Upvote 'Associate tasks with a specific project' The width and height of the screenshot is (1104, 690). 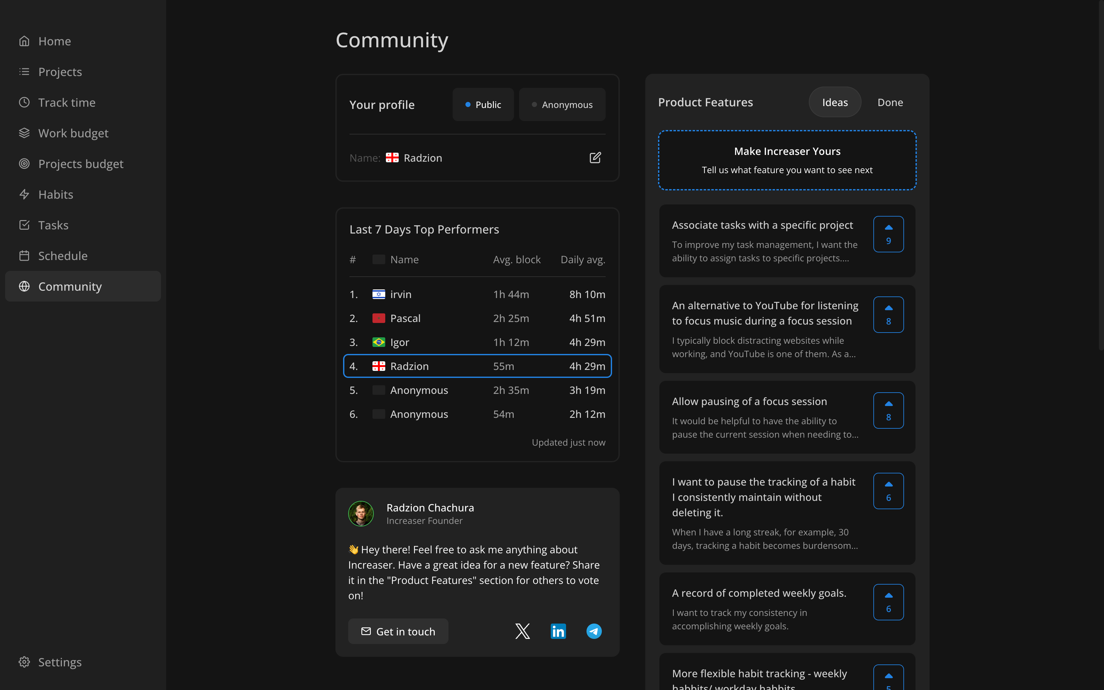[x=888, y=234]
